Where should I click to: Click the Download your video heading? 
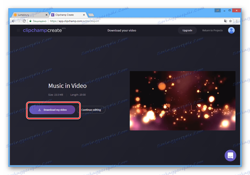[x=122, y=30]
